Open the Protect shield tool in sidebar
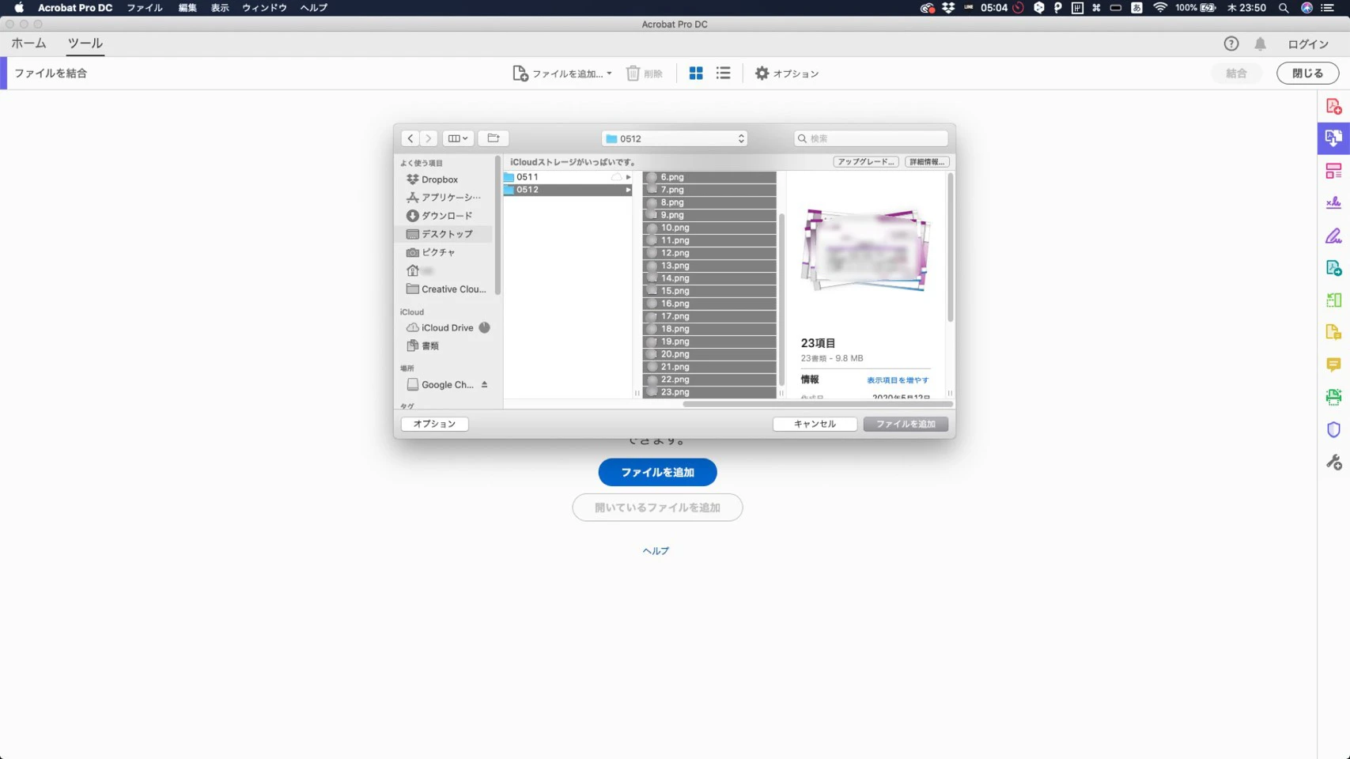Image resolution: width=1350 pixels, height=759 pixels. coord(1333,429)
